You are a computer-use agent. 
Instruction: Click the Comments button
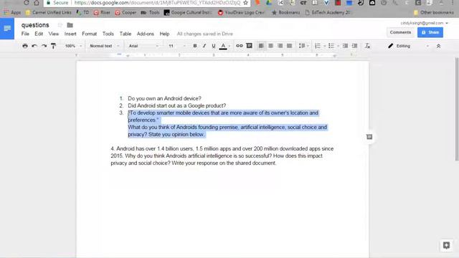(400, 32)
